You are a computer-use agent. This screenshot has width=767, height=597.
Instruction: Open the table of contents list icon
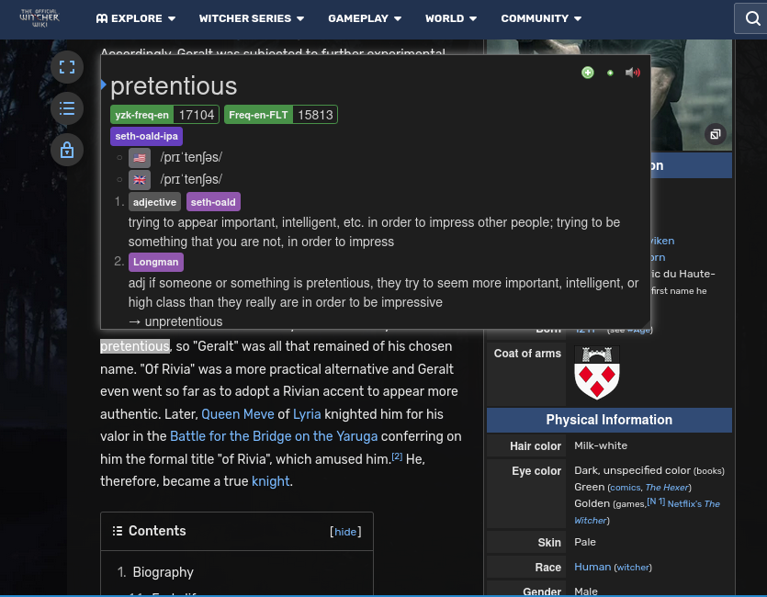click(67, 108)
